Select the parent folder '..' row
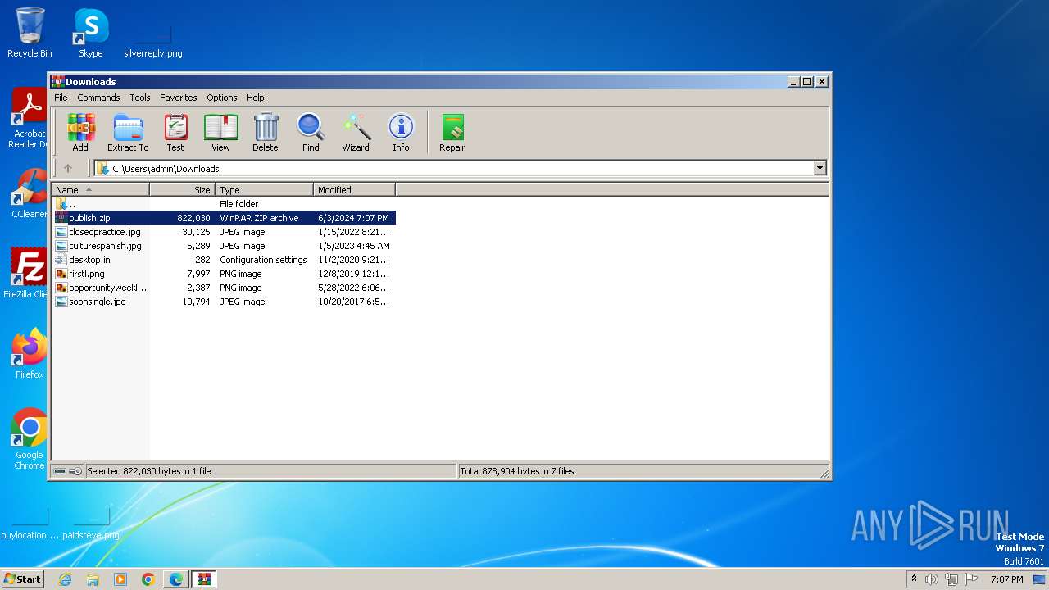1049x590 pixels. point(224,204)
